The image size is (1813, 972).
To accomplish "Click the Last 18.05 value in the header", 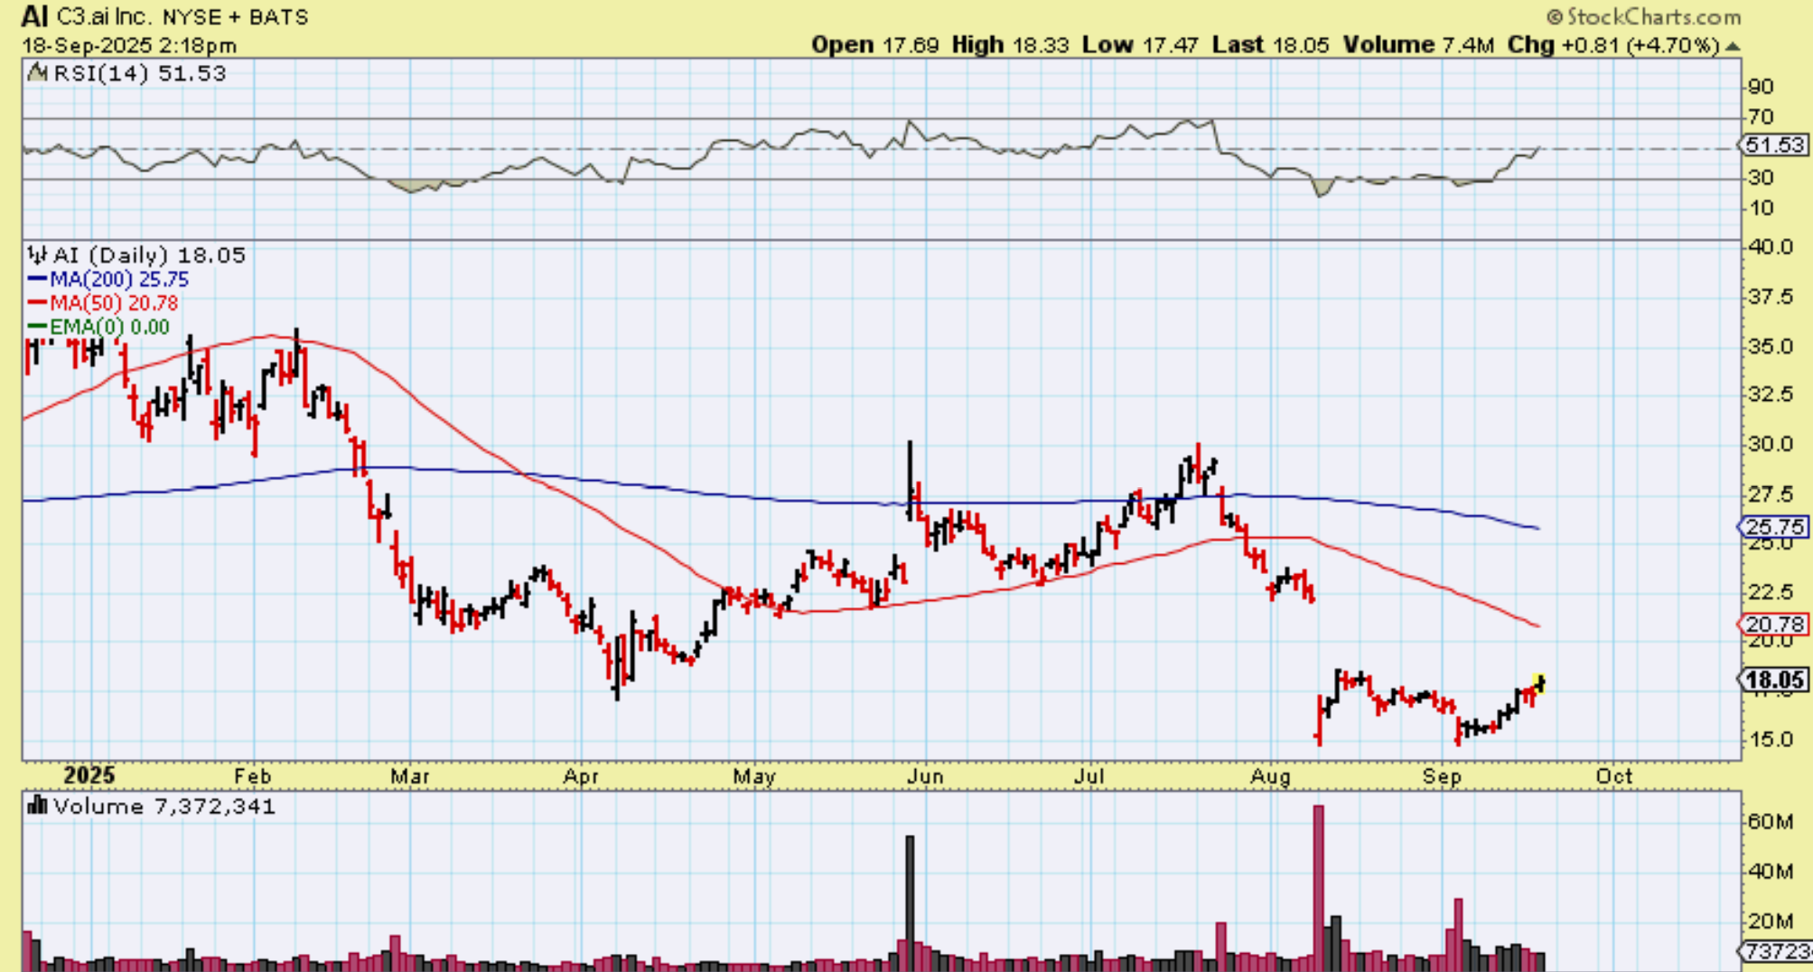I will point(1271,44).
